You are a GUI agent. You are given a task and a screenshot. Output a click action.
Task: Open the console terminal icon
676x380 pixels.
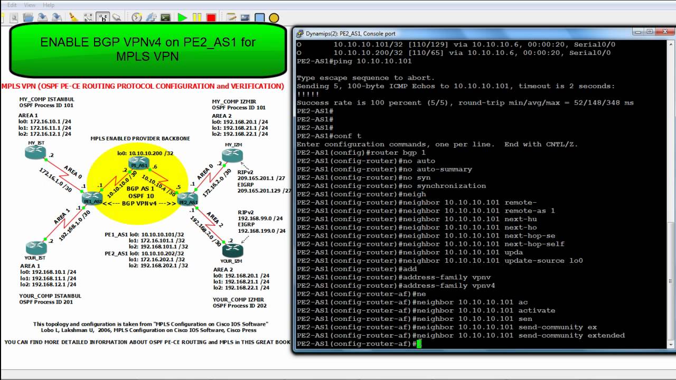click(165, 17)
